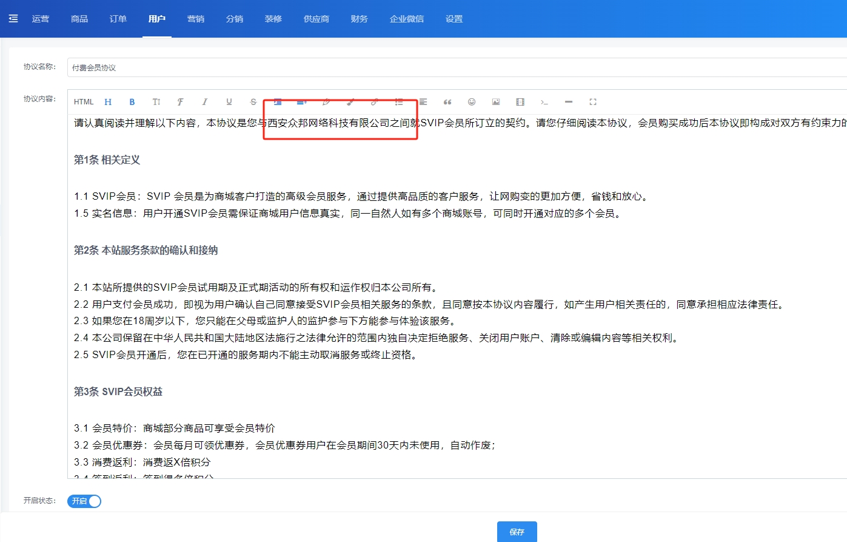The width and height of the screenshot is (847, 542).
Task: Open heading style dropdown (H)
Action: [108, 102]
